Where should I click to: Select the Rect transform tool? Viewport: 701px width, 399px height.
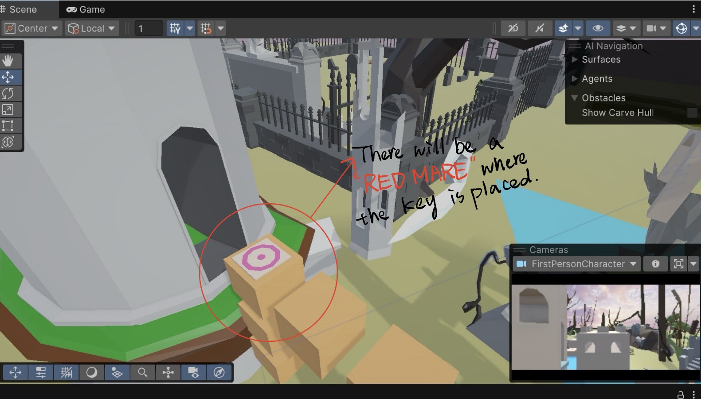tap(8, 126)
